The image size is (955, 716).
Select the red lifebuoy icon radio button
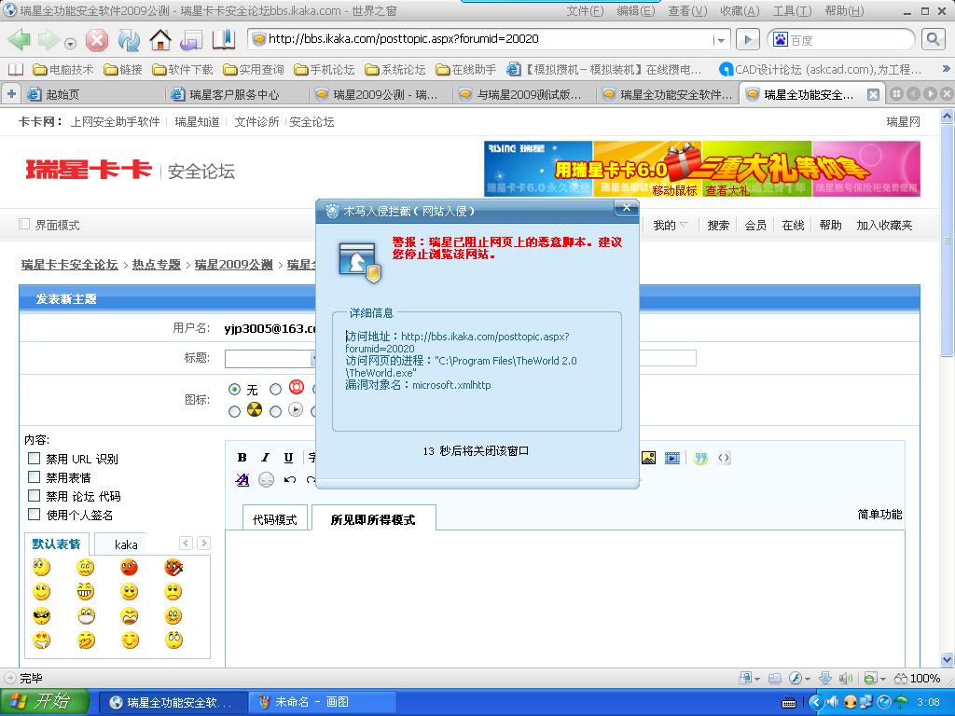(x=275, y=389)
